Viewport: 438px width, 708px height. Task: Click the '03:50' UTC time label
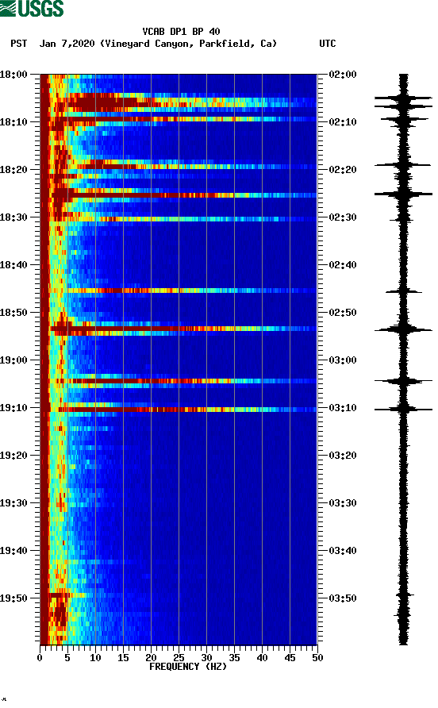click(x=343, y=598)
